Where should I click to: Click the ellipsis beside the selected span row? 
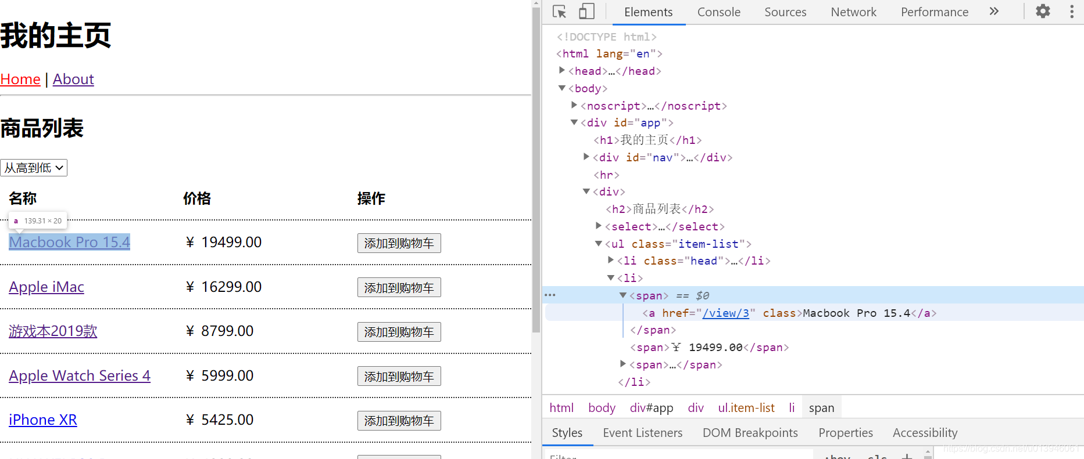pos(550,295)
